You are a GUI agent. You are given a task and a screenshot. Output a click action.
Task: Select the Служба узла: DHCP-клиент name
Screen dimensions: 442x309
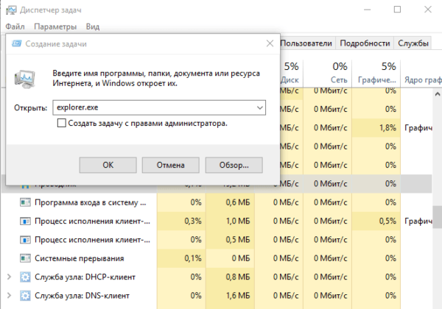[85, 277]
